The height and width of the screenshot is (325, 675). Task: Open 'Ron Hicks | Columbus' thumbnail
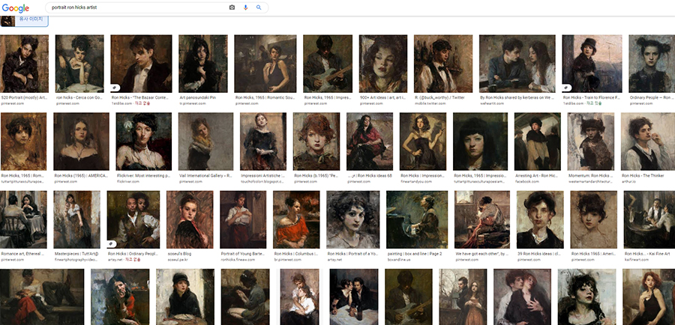pyautogui.click(x=296, y=219)
